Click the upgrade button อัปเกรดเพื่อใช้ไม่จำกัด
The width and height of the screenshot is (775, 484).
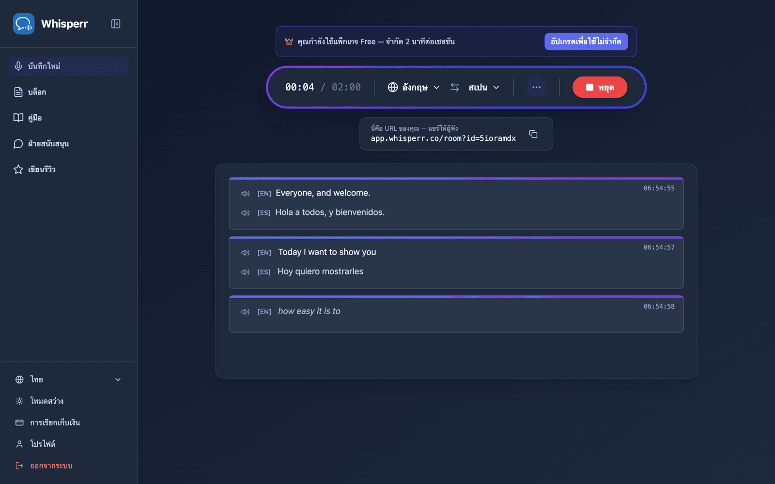pos(586,42)
